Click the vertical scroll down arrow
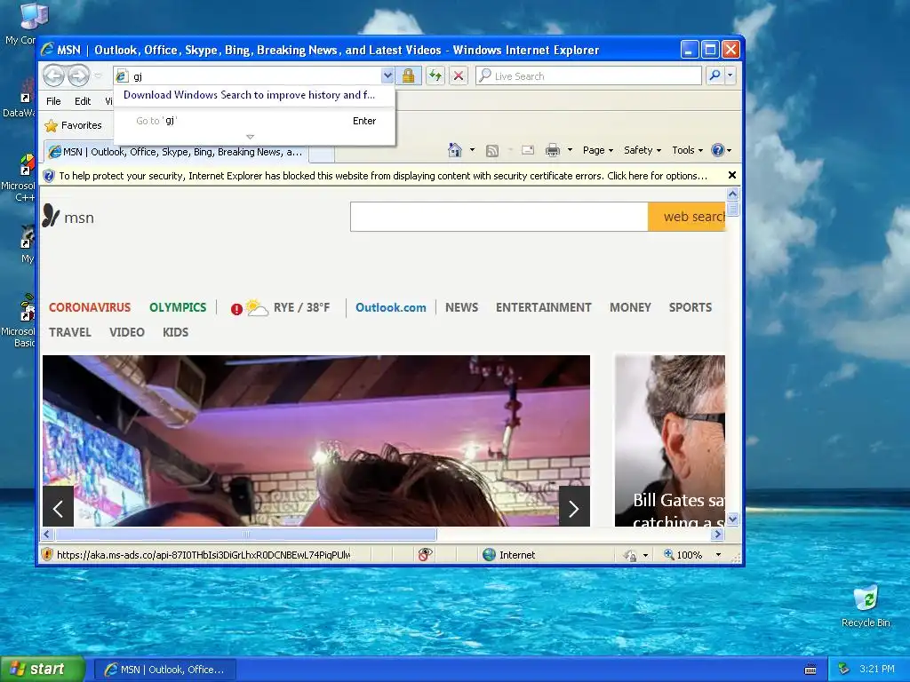This screenshot has width=910, height=682. pos(732,519)
